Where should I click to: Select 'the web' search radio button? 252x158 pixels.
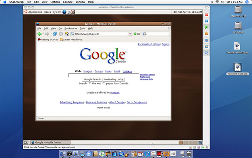point(90,83)
